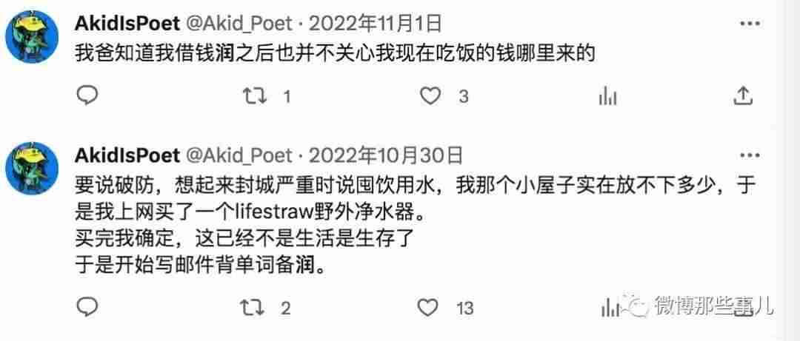Open the 2022年11月1日 timestamp link
Screen dimensions: 800x341
pyautogui.click(x=375, y=24)
